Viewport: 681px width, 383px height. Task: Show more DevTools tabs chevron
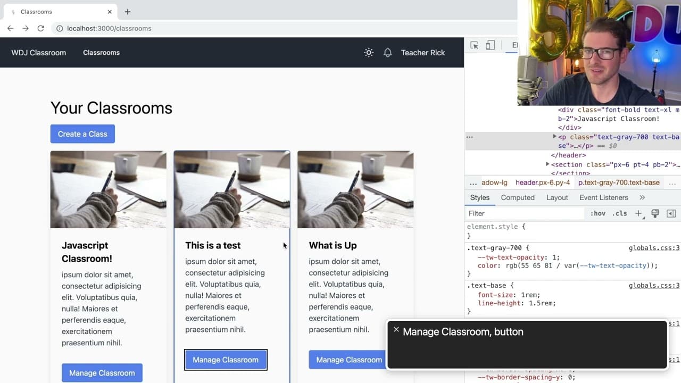pyautogui.click(x=642, y=197)
